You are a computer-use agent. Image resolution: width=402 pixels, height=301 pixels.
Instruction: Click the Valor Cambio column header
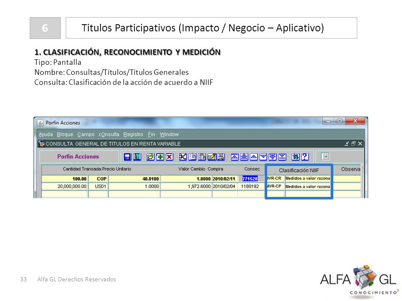pyautogui.click(x=192, y=169)
